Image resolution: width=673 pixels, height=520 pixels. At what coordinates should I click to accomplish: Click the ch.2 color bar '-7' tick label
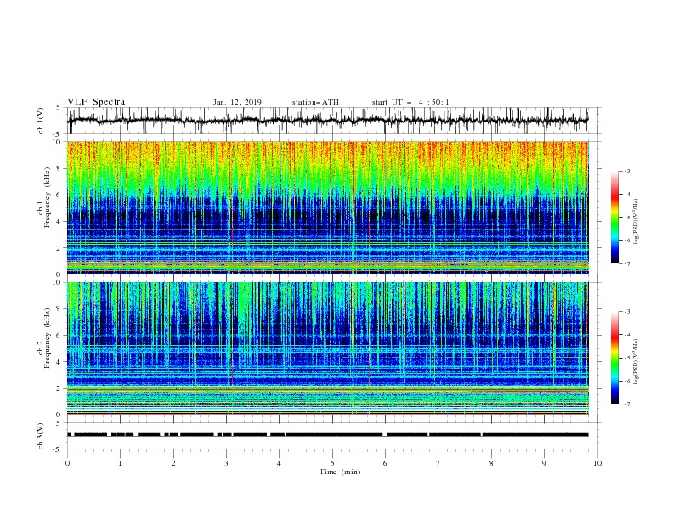[x=626, y=404]
